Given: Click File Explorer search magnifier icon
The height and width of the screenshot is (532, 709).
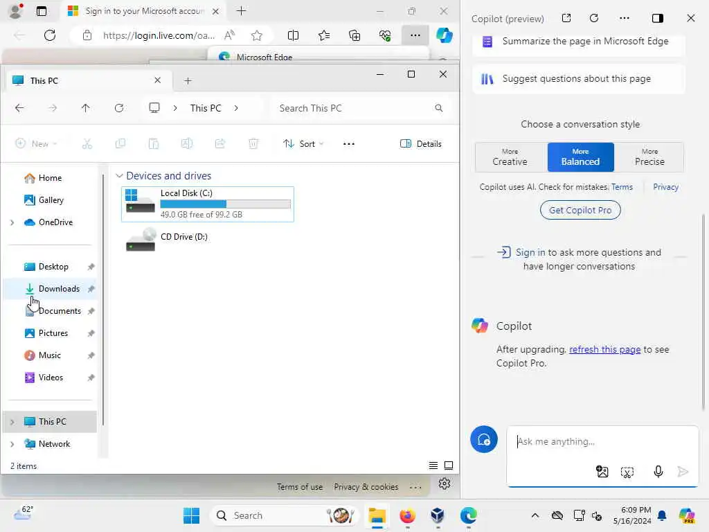Looking at the screenshot, I should (438, 108).
